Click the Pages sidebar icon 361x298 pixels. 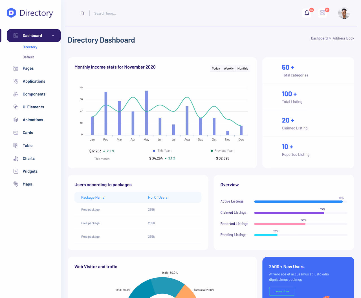coord(16,68)
